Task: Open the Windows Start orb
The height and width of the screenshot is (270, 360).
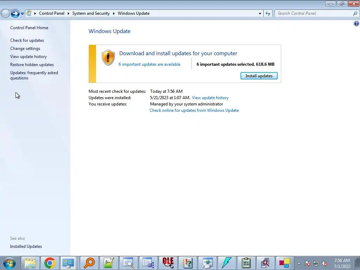Action: pos(9,263)
